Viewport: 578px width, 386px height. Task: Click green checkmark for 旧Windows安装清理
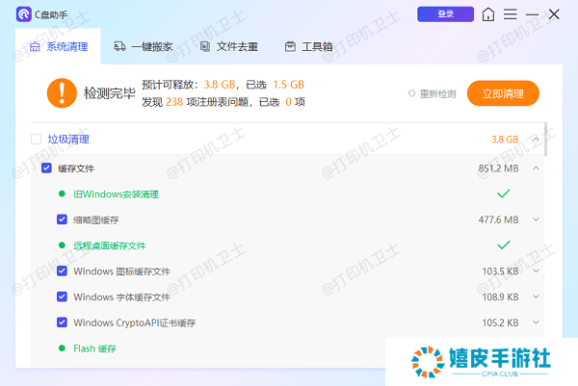[x=504, y=193]
